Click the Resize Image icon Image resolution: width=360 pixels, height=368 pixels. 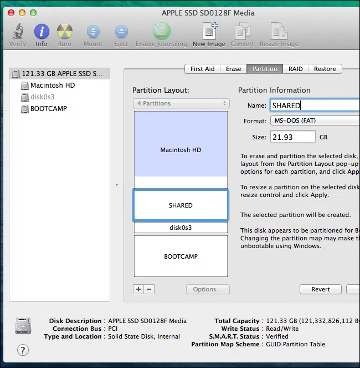coord(279,32)
